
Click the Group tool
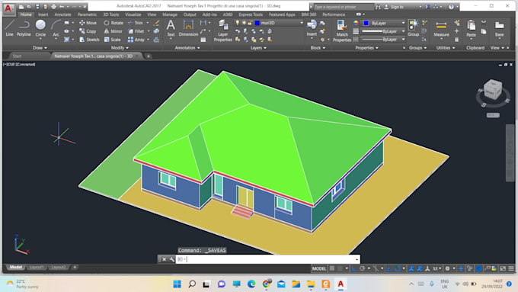[414, 27]
